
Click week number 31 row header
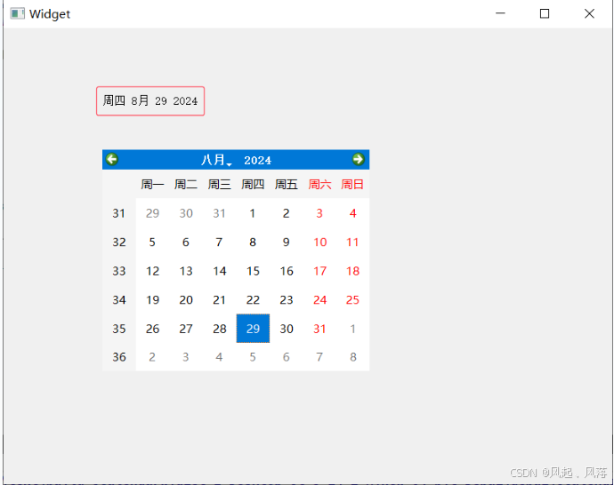pyautogui.click(x=119, y=213)
